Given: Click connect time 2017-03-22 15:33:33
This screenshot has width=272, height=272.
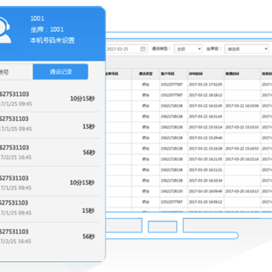Looking at the screenshot, I should pyautogui.click(x=242, y=127).
